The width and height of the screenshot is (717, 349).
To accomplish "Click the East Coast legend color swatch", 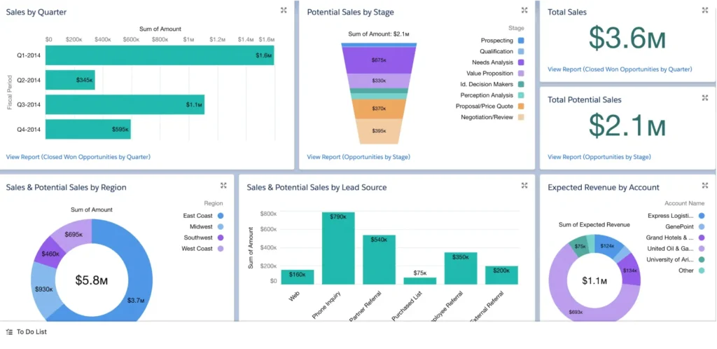I will (x=220, y=216).
